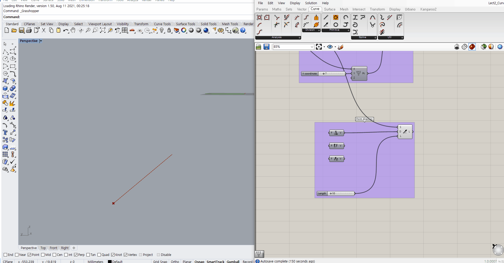Expand the Util panel
Viewport: 504px width, 263px height.
coord(402,38)
